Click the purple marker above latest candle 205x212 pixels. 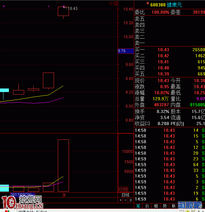64,6
